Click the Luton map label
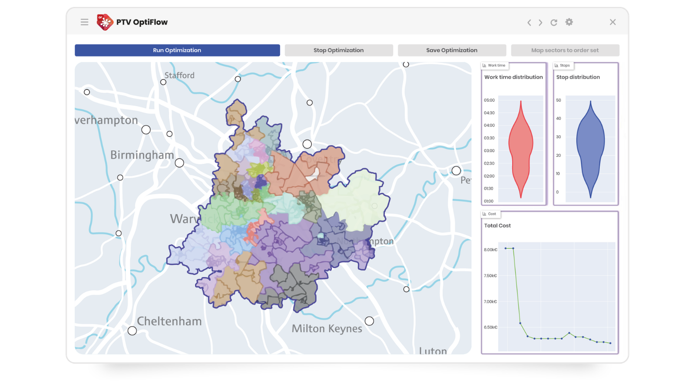Screen dimensions: 695x390 tap(433, 351)
